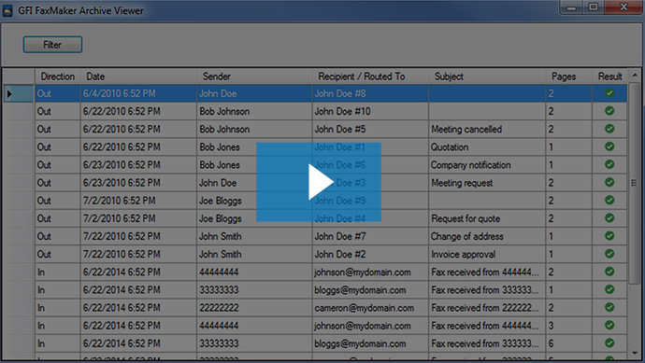Select the sender cell in the Invoice approval row
645x363 pixels.
coord(254,254)
